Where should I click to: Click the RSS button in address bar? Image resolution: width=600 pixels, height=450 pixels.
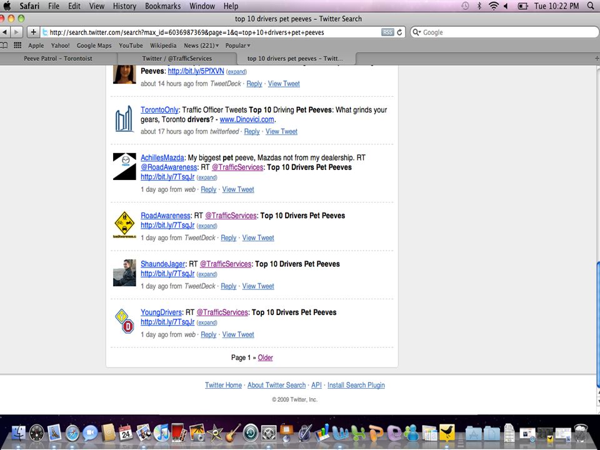387,32
